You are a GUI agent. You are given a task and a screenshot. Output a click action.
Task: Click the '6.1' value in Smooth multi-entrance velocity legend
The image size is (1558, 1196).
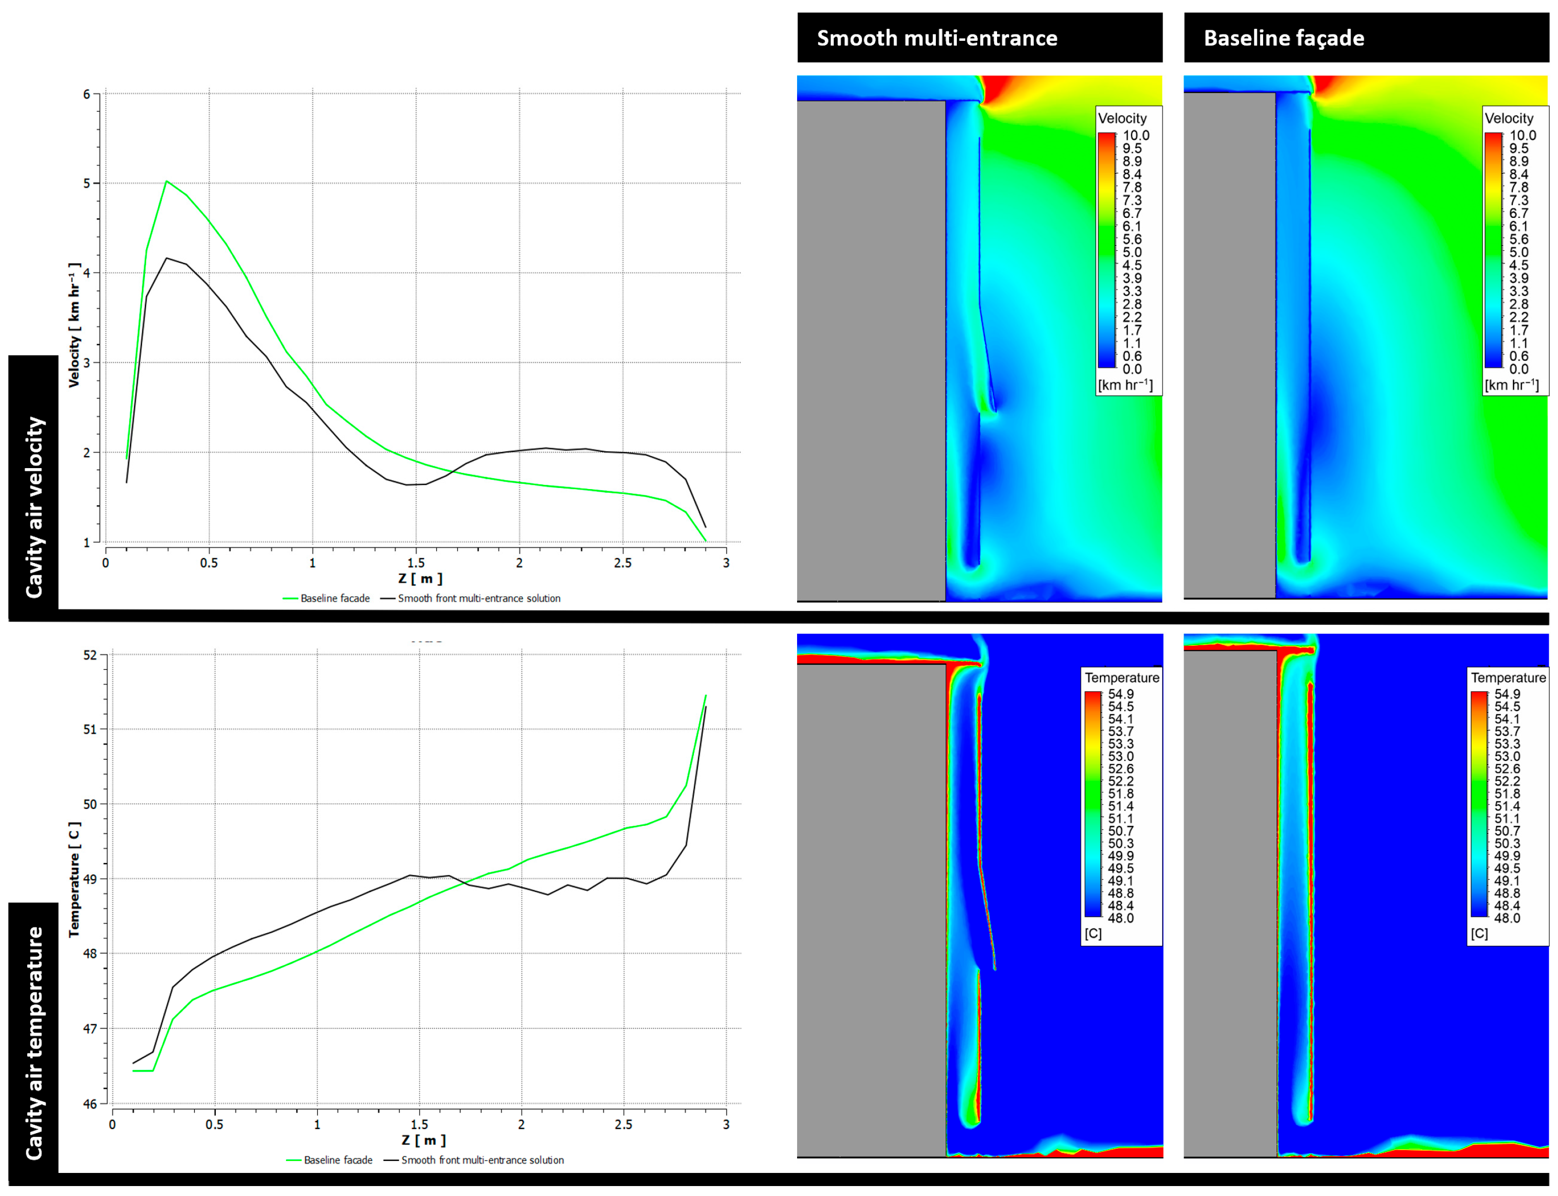point(1132,226)
